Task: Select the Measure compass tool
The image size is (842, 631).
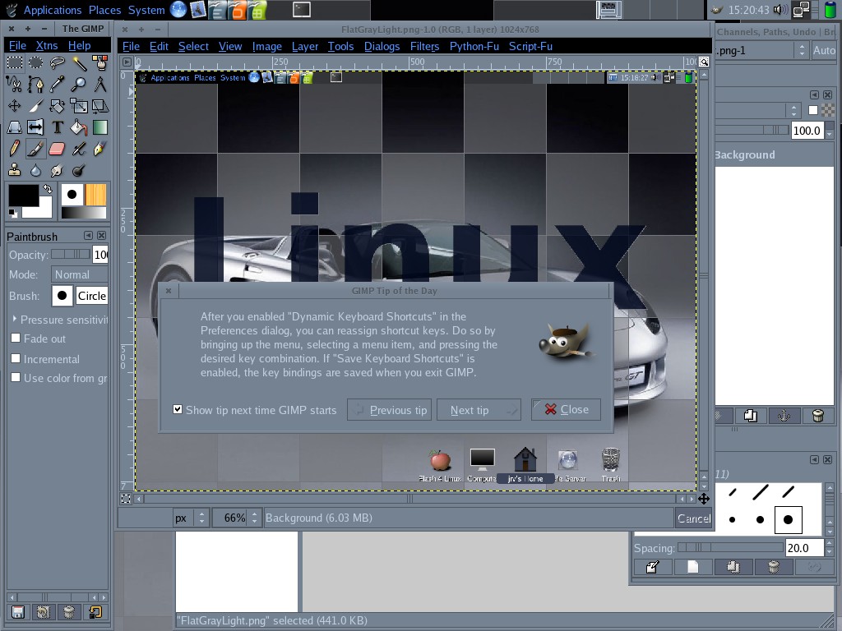Action: tap(99, 85)
